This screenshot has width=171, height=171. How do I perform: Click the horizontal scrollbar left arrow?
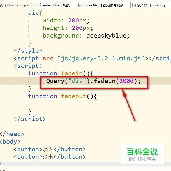1,164
